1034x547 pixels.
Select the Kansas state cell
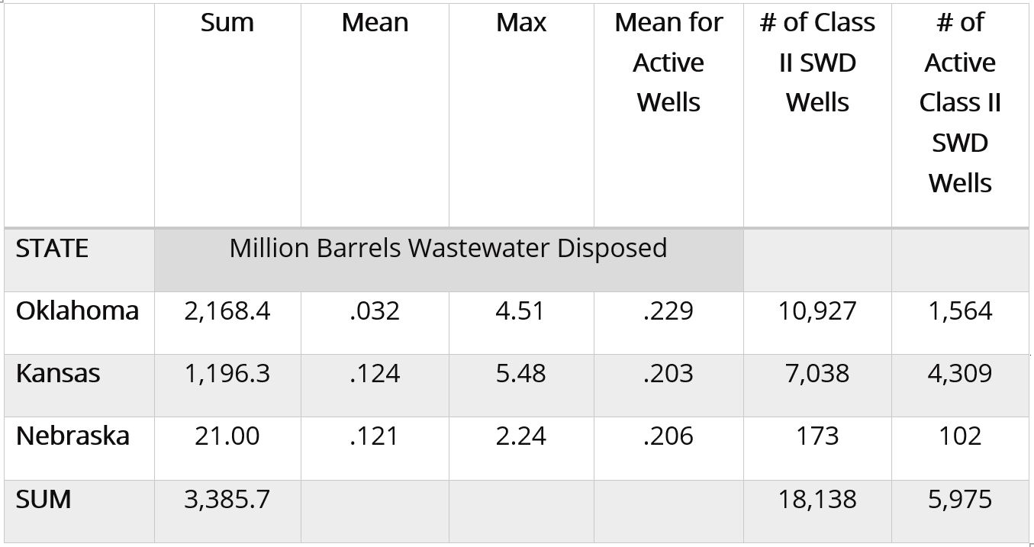(x=58, y=374)
